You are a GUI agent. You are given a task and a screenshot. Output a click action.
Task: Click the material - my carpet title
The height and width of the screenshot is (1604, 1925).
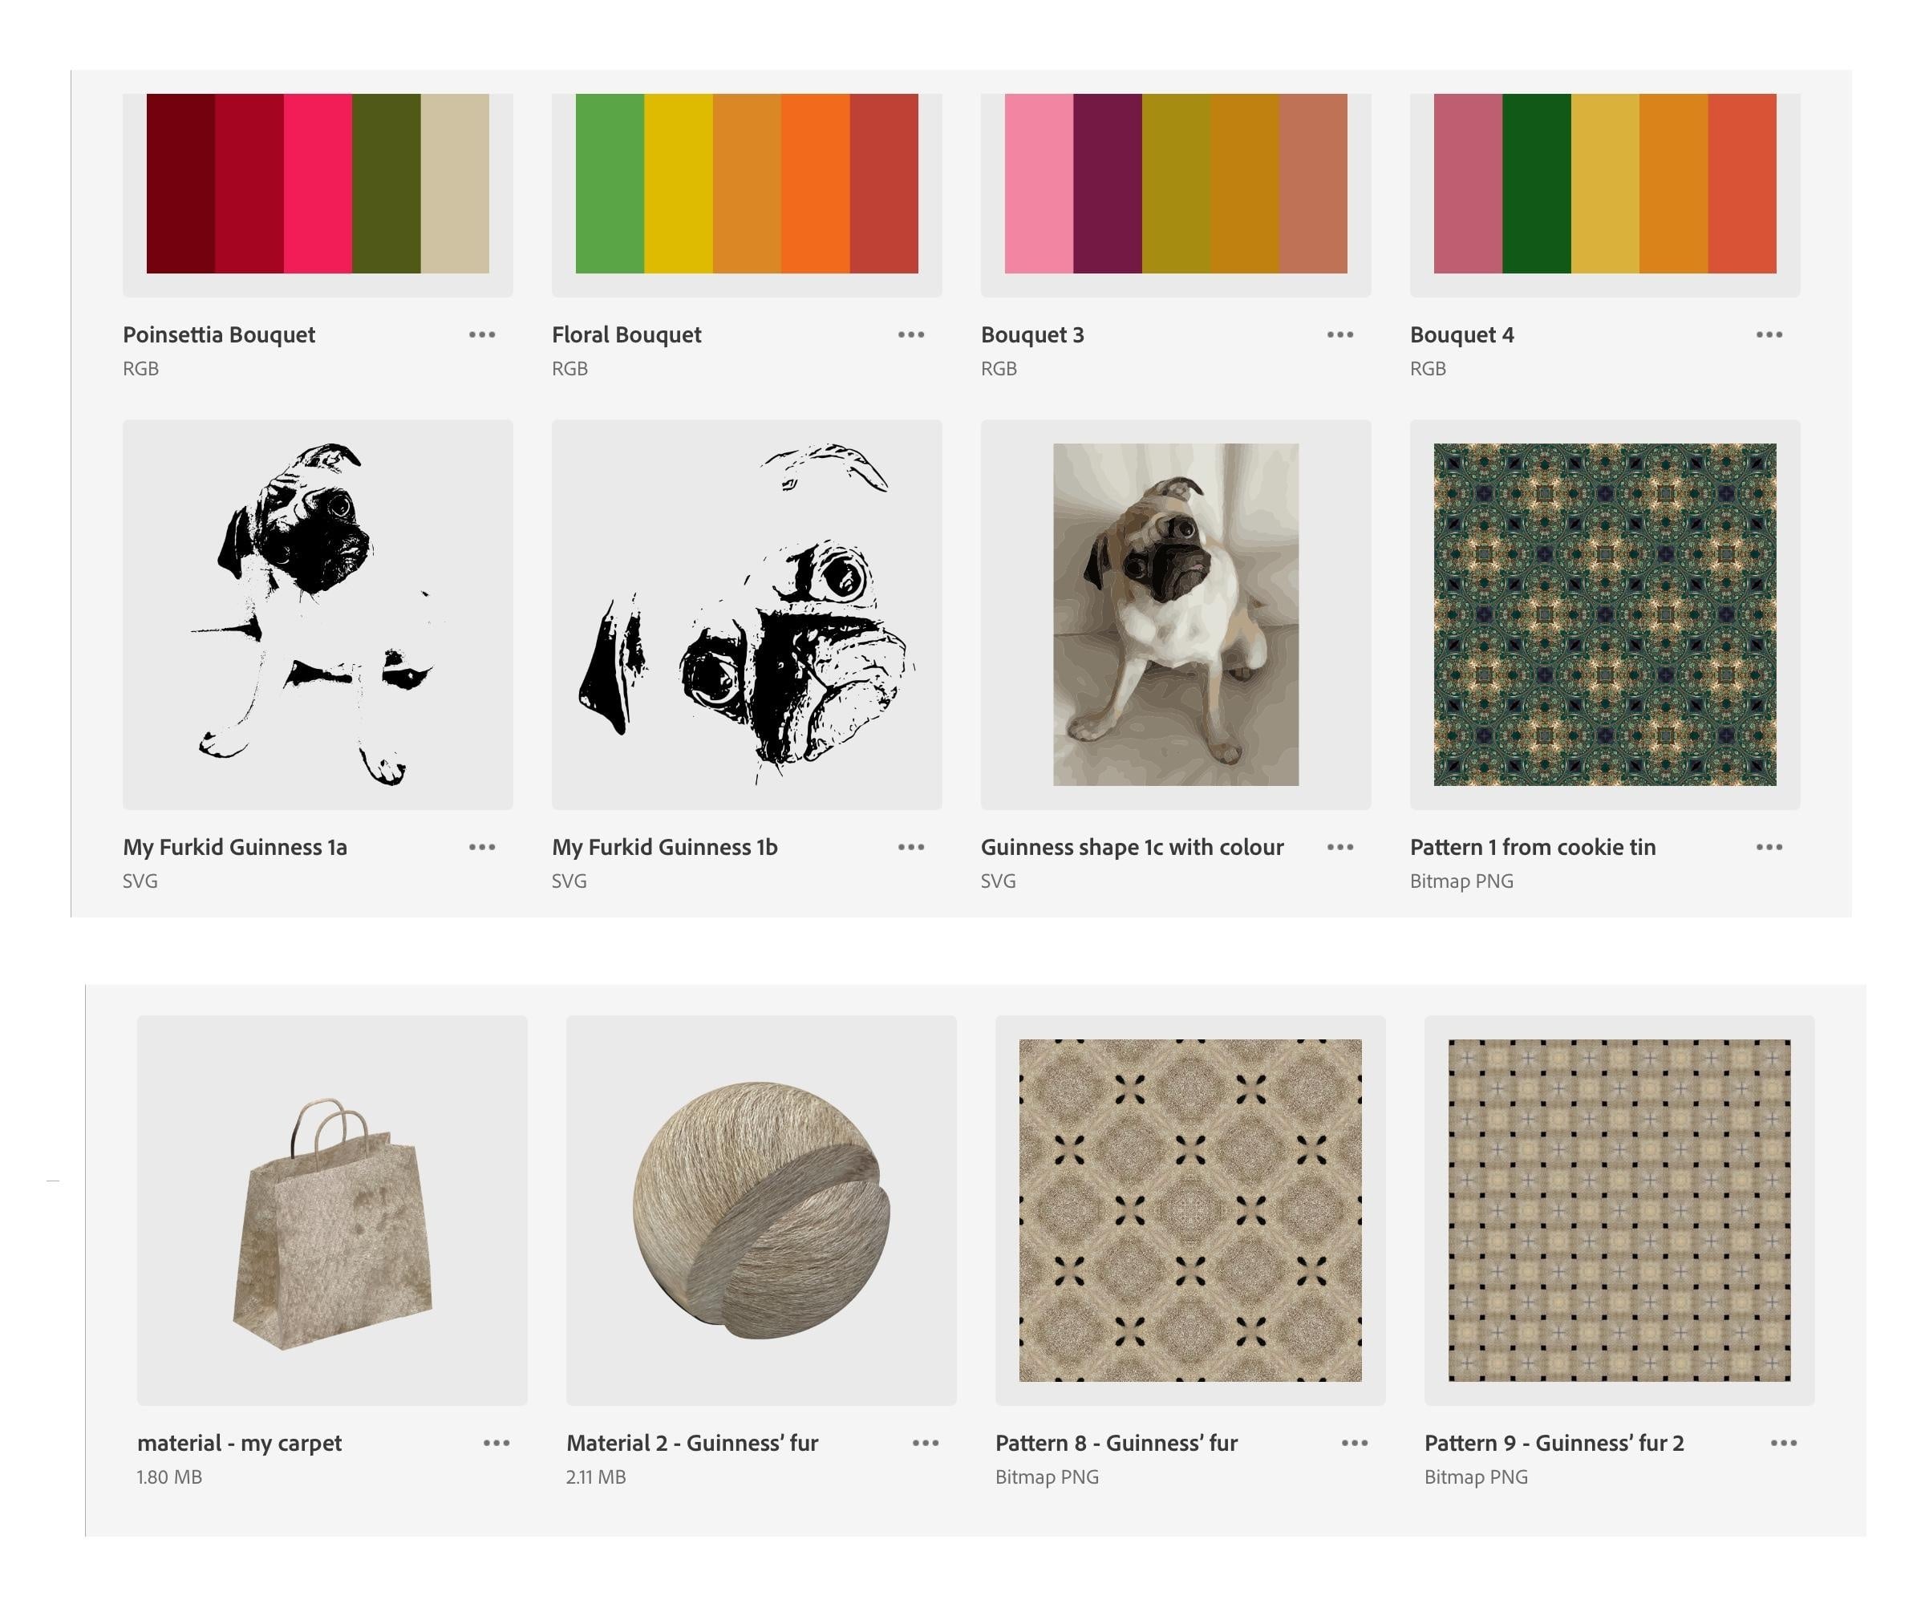(x=239, y=1444)
